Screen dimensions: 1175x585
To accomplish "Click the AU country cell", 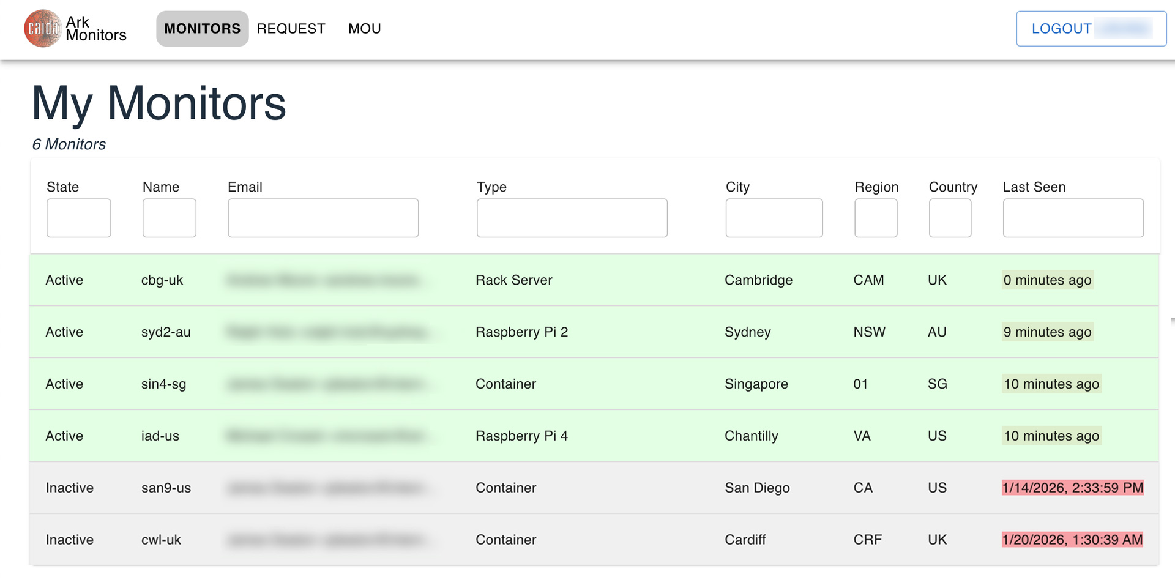I will tap(938, 332).
